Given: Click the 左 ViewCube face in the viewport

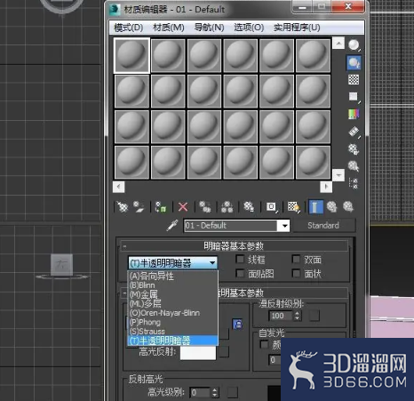Looking at the screenshot, I should (61, 264).
